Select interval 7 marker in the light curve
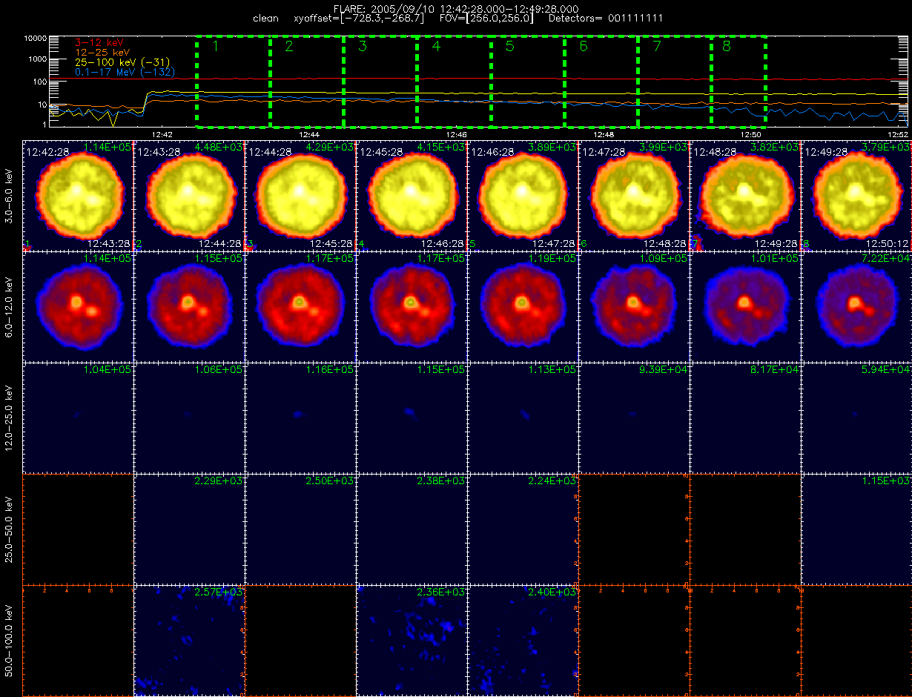912x697 pixels. tap(656, 47)
